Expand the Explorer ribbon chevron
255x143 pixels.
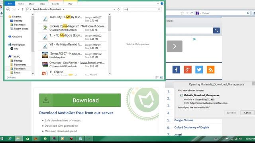(x=158, y=4)
